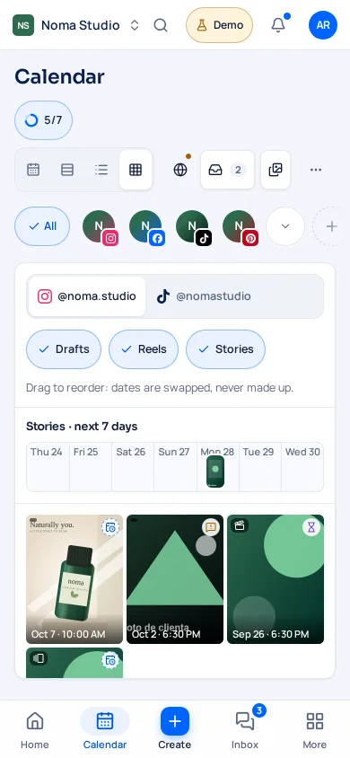Click the reel clapperboard icon on Sep 26 post
Viewport: 350px width, 758px height.
[240, 525]
